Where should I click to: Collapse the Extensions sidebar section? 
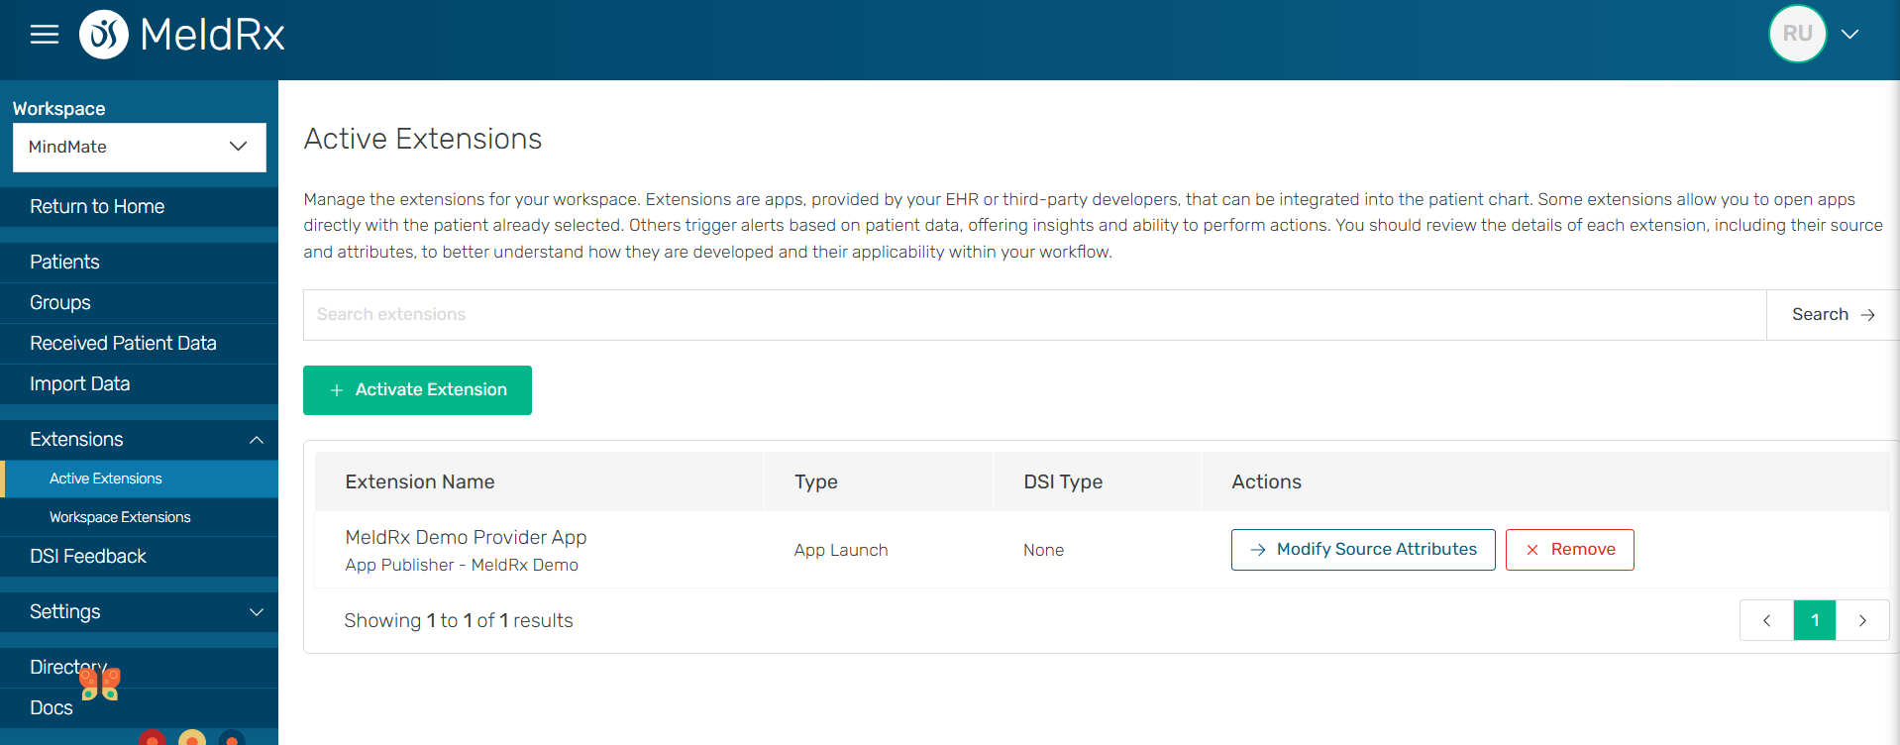point(139,440)
